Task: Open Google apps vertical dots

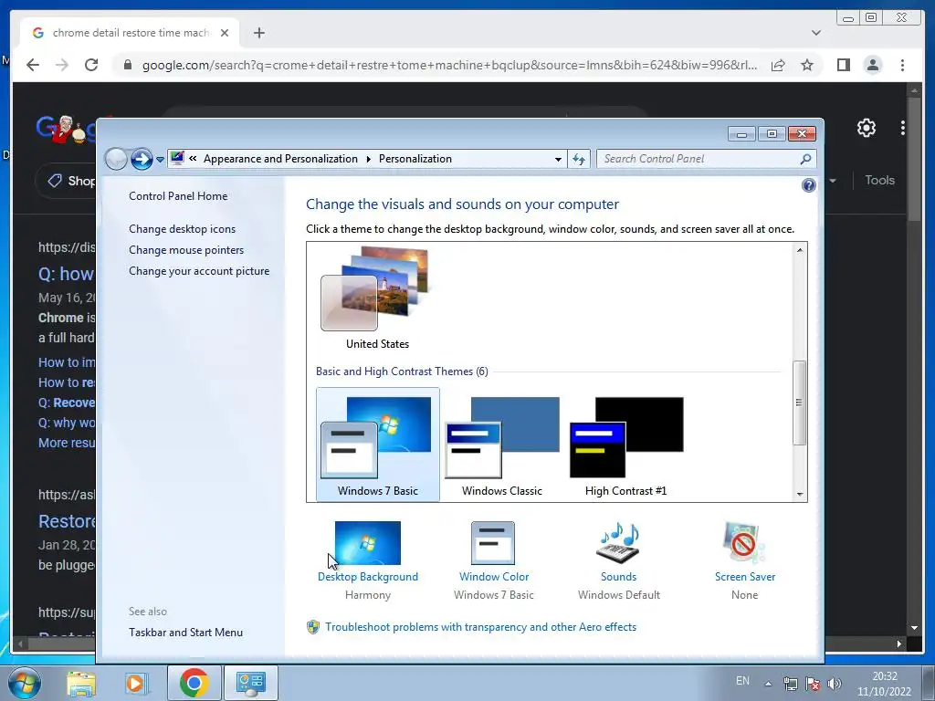Action: coord(903,128)
